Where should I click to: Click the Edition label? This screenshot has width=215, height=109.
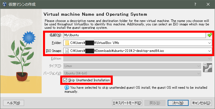pyautogui.click(x=56, y=59)
